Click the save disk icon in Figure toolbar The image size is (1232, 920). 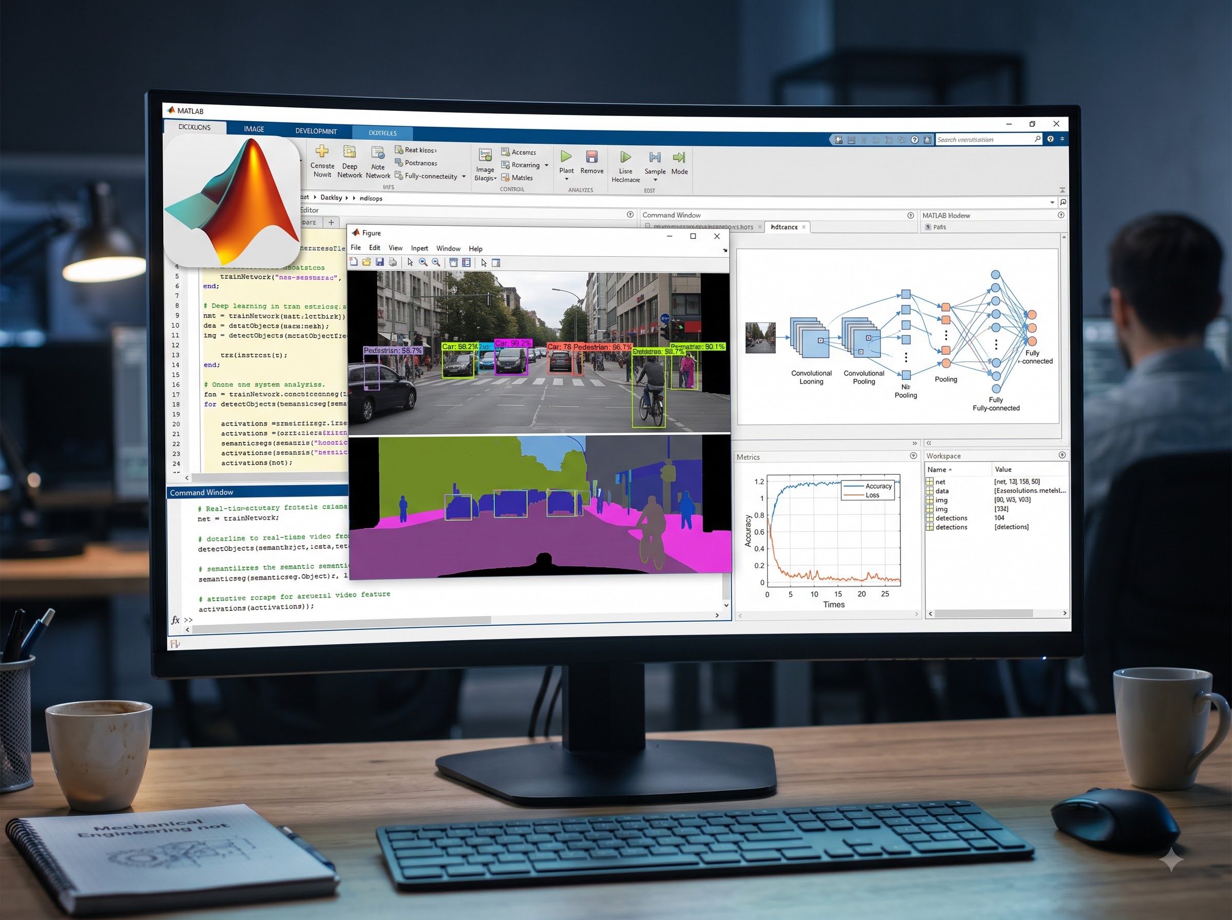pos(380,262)
